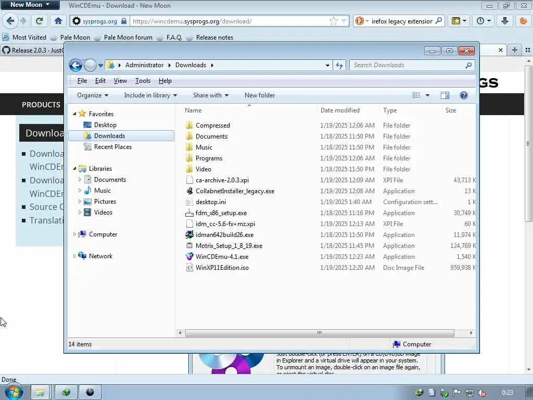This screenshot has width=533, height=400.
Task: Open View menu in Explorer
Action: (x=120, y=81)
